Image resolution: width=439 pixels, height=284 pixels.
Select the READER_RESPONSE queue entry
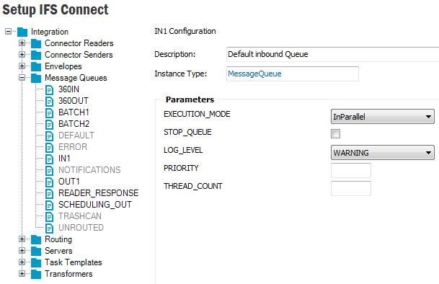tap(98, 193)
